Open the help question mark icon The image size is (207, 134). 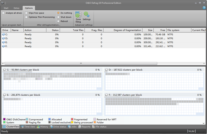(204, 8)
